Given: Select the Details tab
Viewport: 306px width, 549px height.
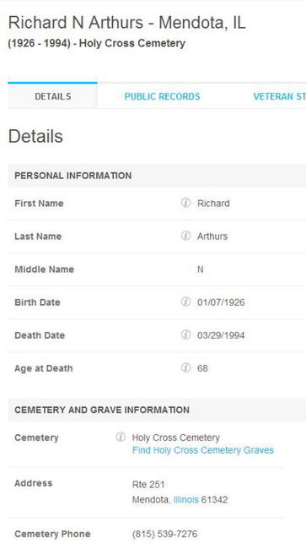Looking at the screenshot, I should [53, 96].
